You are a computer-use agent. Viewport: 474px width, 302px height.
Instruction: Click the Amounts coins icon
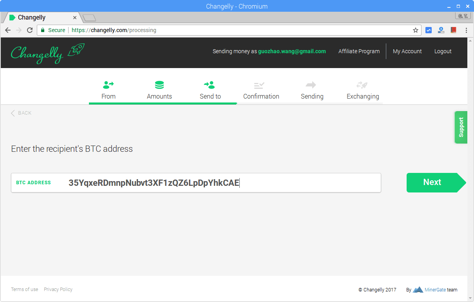(159, 85)
